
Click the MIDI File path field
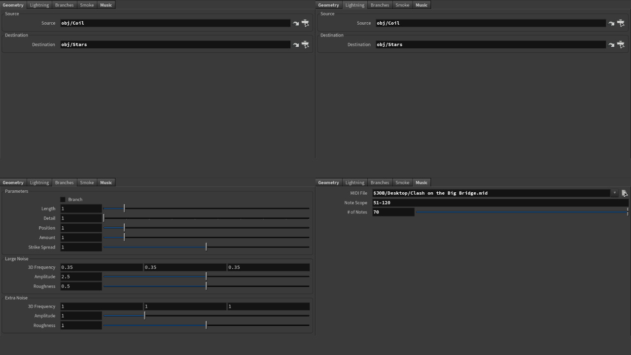(491, 193)
